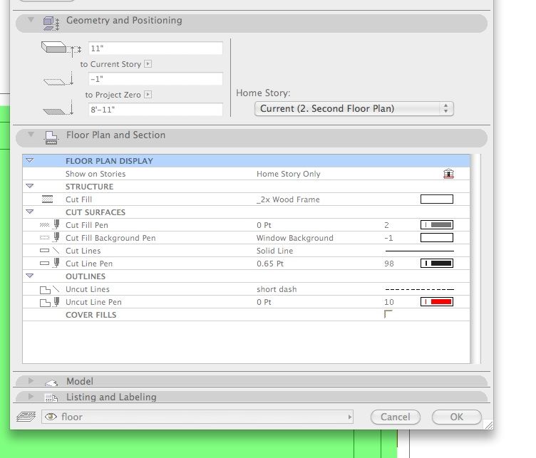Select the 'Show on Stories' row label
Viewport: 536px width, 458px height.
96,174
